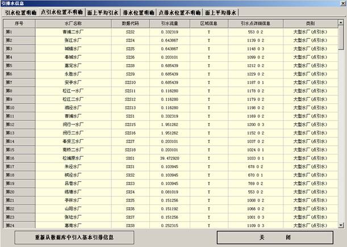Open the 面上平均排水 tab
Viewport: 347px width, 247px height.
(x=221, y=12)
